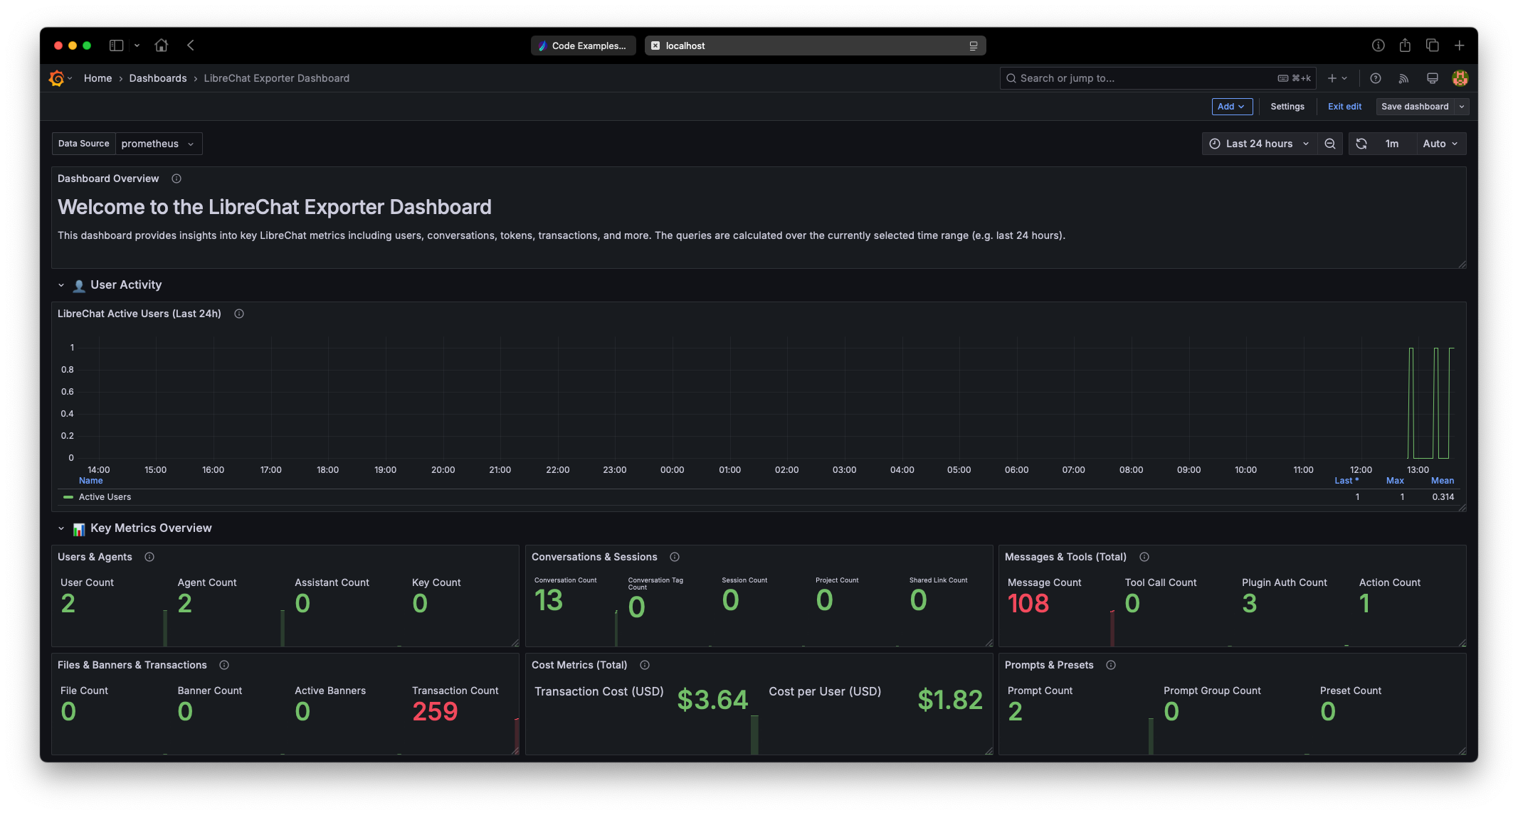Screen dimensions: 1518x815
Task: Click the Welcome to the LibreChat Exporter Dashboard heading
Action: (275, 207)
